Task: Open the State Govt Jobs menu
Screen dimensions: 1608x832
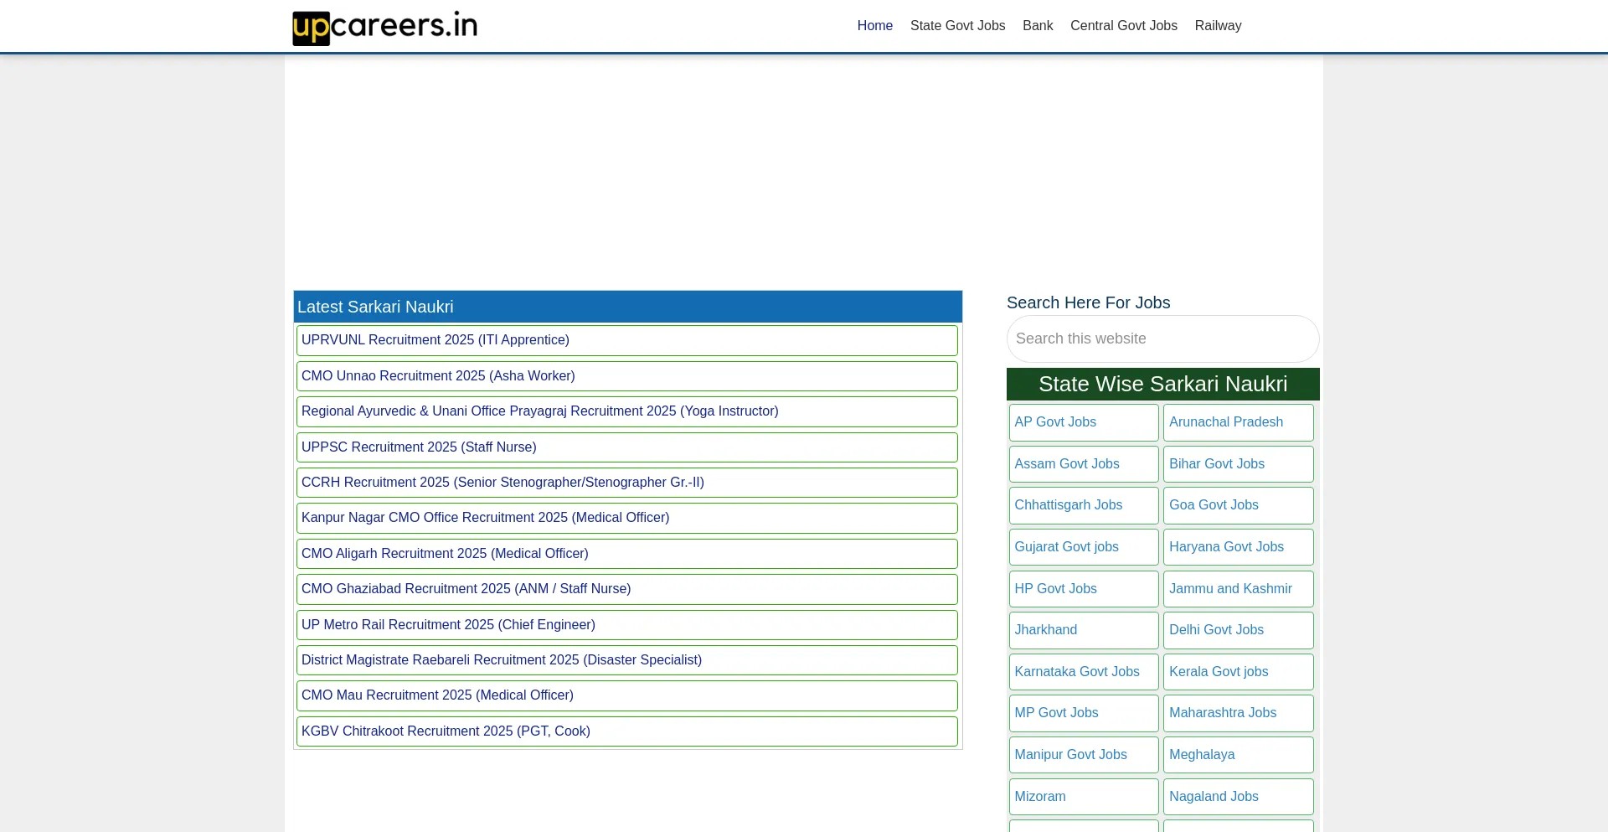Action: 957,26
